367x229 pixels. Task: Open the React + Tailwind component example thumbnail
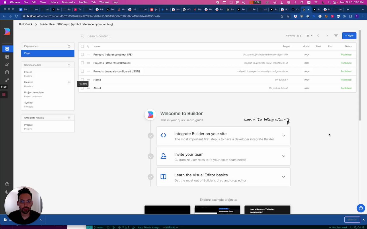click(x=267, y=210)
